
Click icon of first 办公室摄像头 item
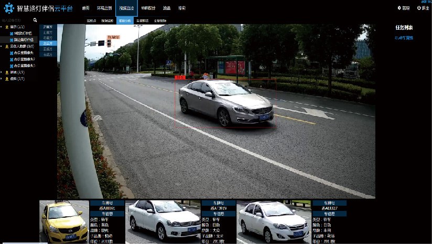pyautogui.click(x=12, y=52)
